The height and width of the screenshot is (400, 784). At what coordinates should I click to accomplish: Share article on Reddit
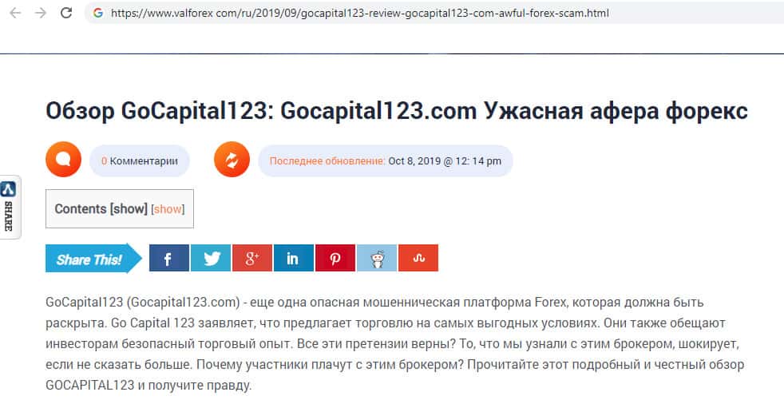click(x=377, y=258)
